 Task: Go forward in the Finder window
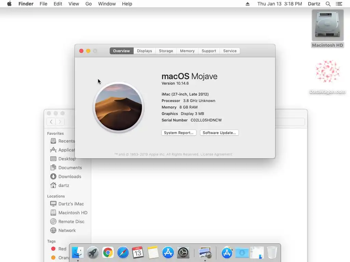(60, 122)
